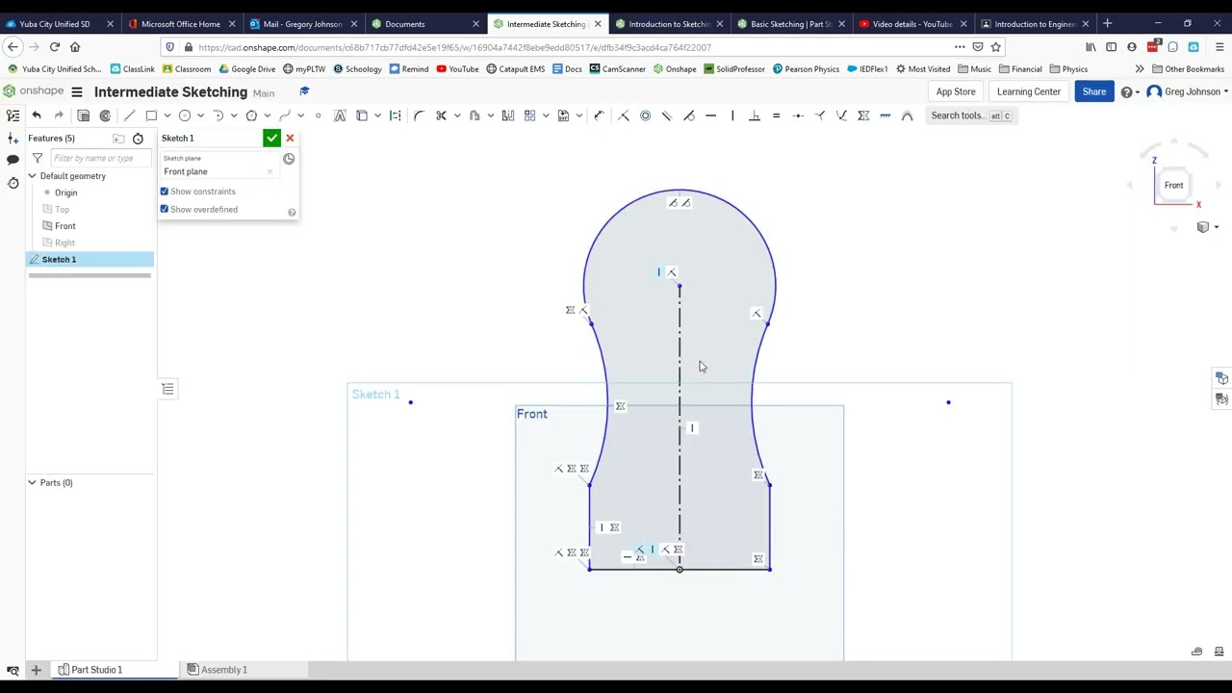Select Sketch 1 in feature list

pyautogui.click(x=90, y=260)
